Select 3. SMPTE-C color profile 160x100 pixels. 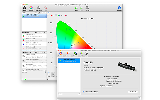coord(34,66)
